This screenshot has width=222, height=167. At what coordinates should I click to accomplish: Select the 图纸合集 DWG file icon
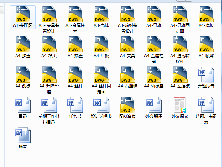[128, 105]
